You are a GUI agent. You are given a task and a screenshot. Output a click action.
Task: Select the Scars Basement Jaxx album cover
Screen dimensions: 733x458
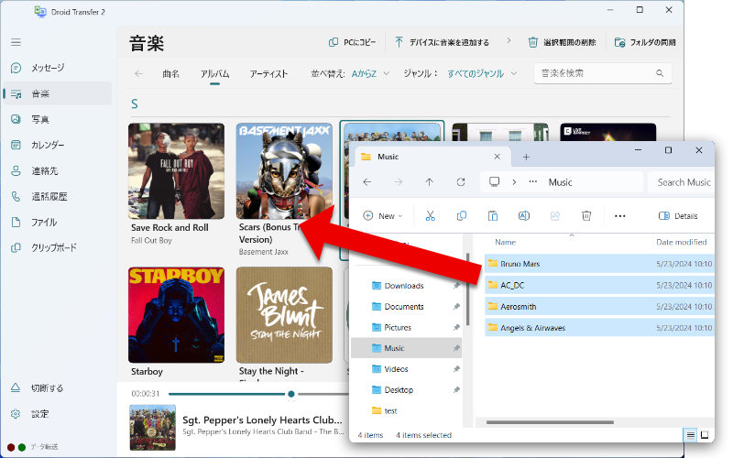284,171
